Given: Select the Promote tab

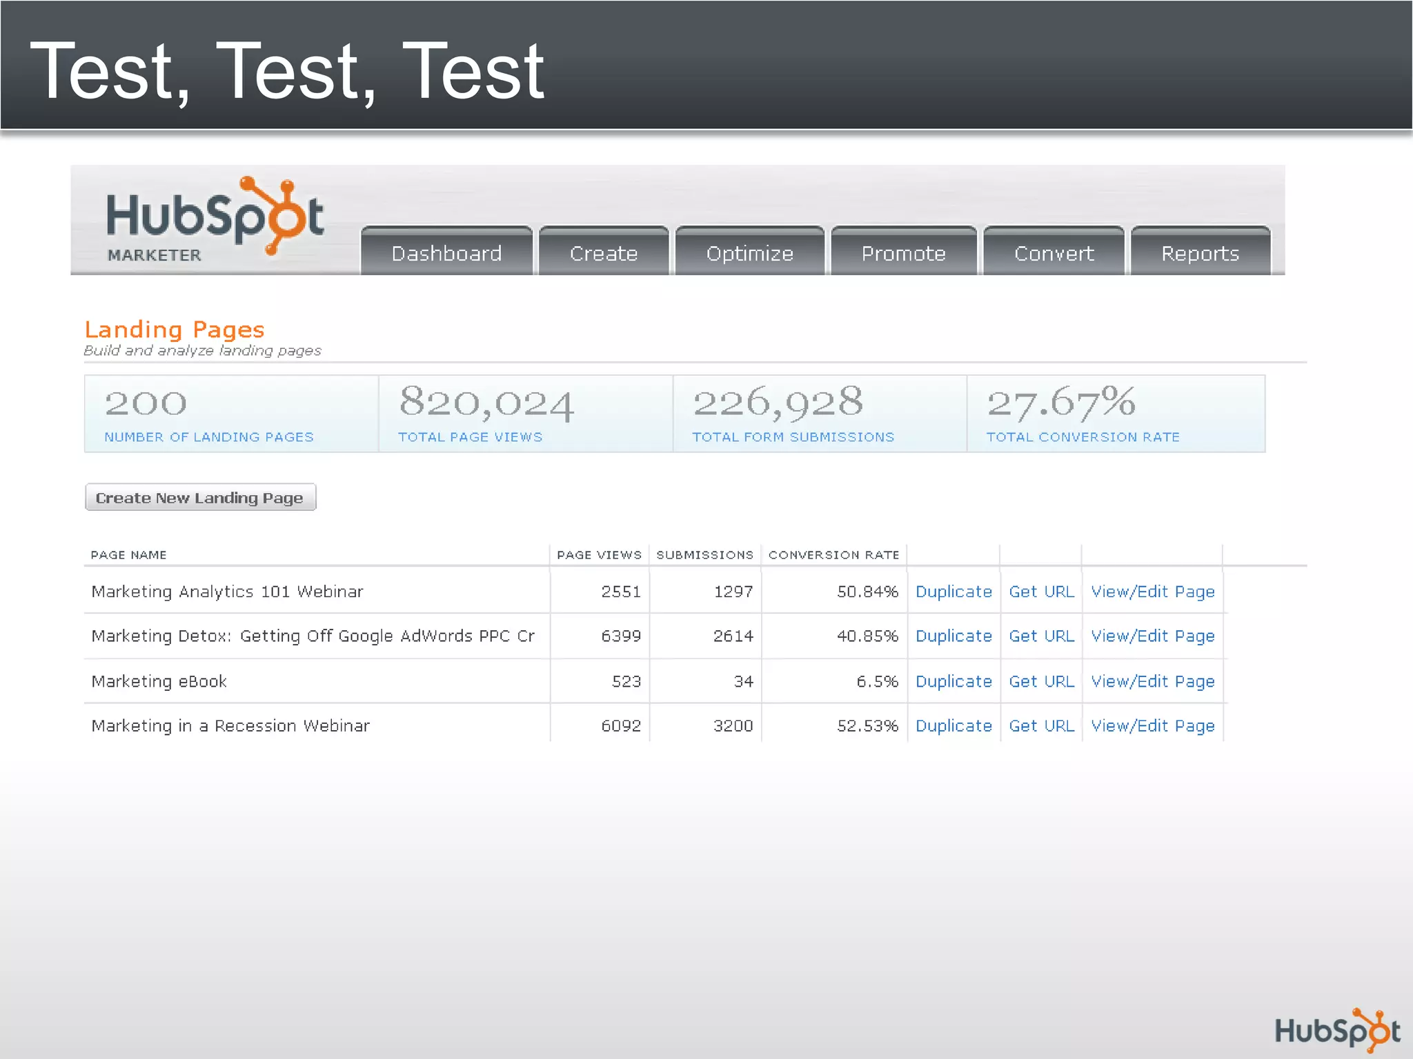Looking at the screenshot, I should (904, 252).
